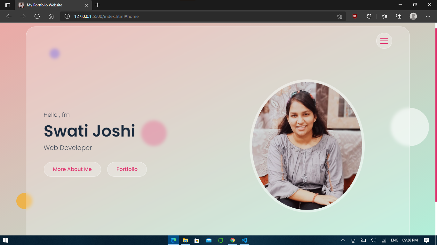
Task: Open the Favorites list icon
Action: click(385, 16)
